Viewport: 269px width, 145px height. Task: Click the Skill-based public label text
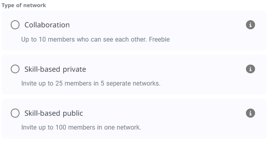(54, 113)
